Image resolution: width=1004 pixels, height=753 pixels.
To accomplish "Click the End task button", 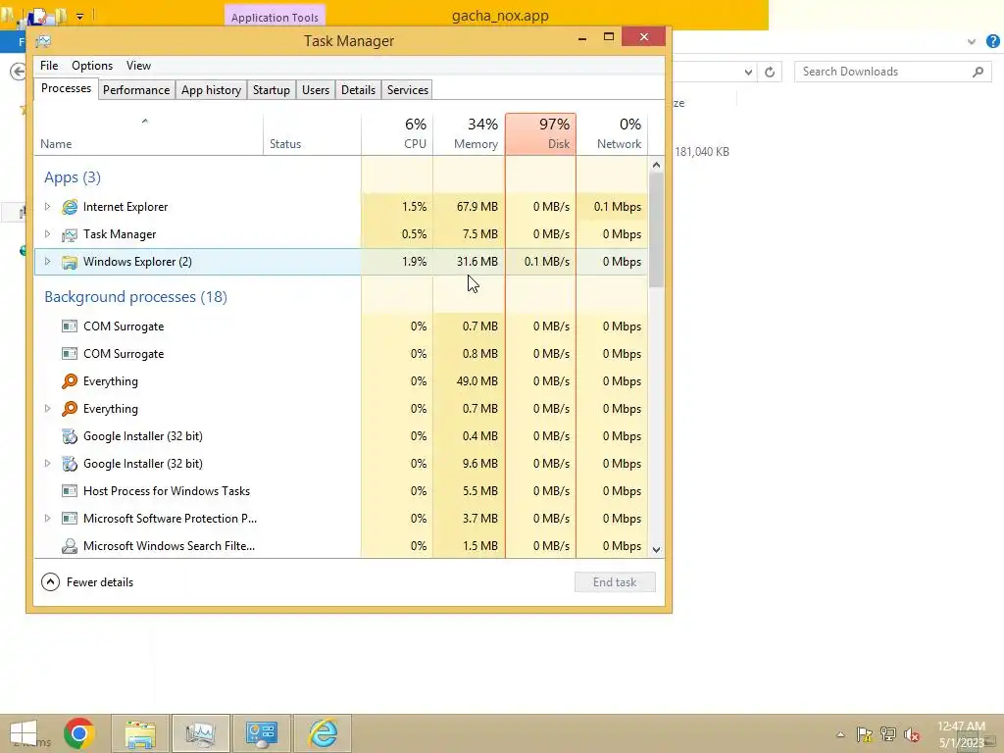I will (615, 582).
